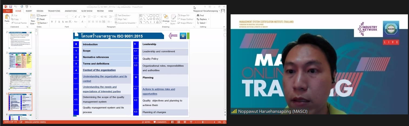Switch to the INSERT tab
This screenshot has height=126, width=409.
point(29,11)
